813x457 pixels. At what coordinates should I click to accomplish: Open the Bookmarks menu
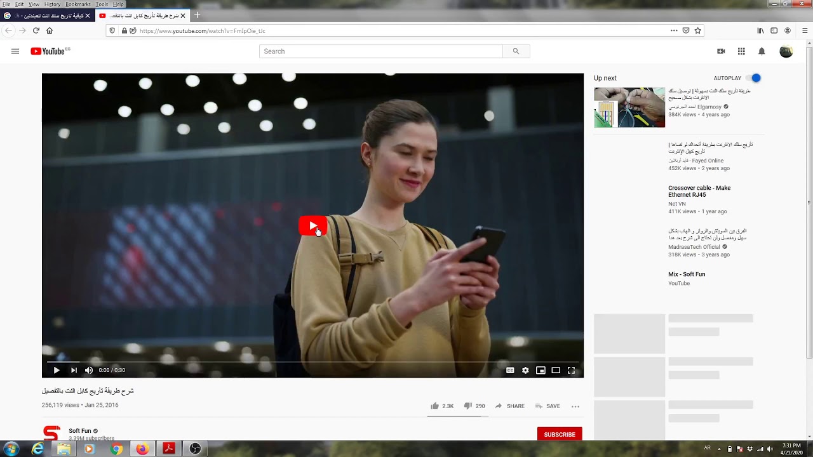click(78, 4)
